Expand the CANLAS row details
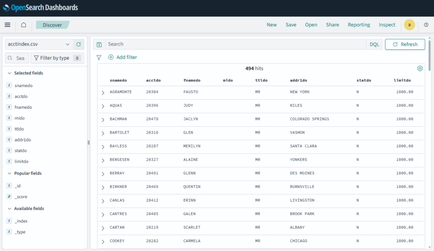 tap(103, 201)
